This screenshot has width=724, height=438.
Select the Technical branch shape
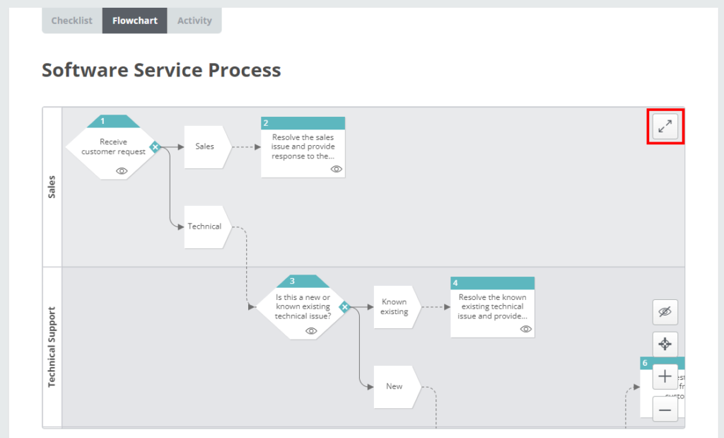click(x=207, y=227)
